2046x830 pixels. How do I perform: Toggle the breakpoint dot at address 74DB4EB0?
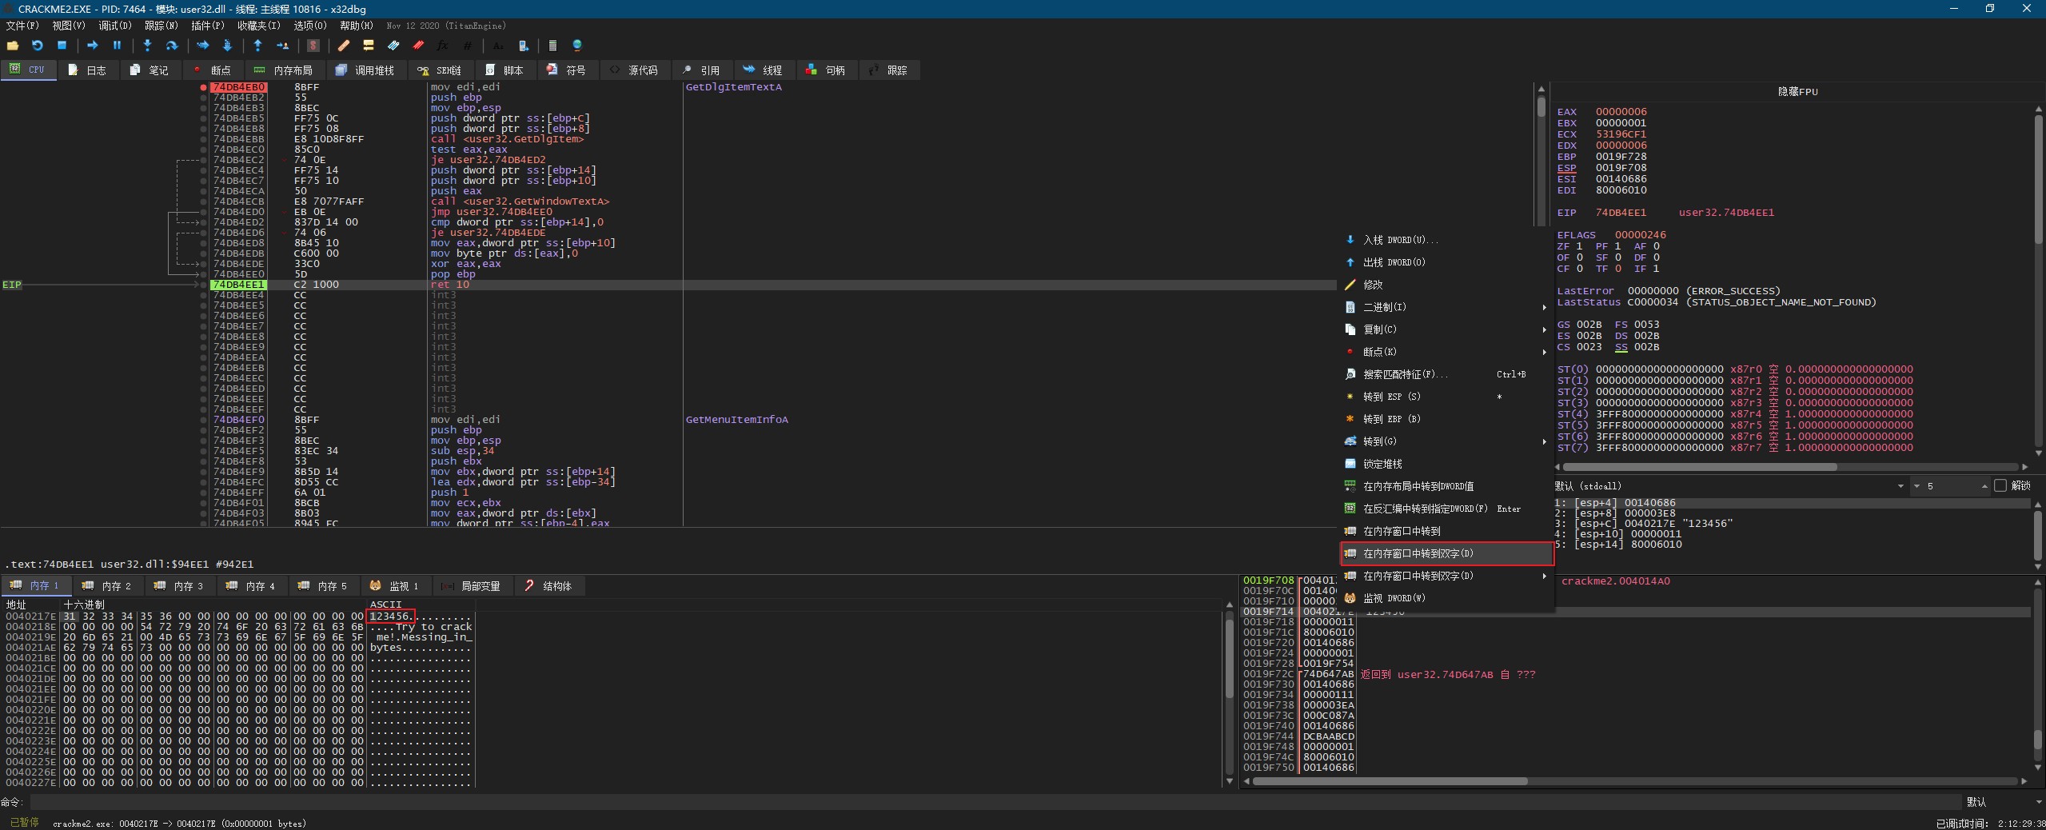203,87
